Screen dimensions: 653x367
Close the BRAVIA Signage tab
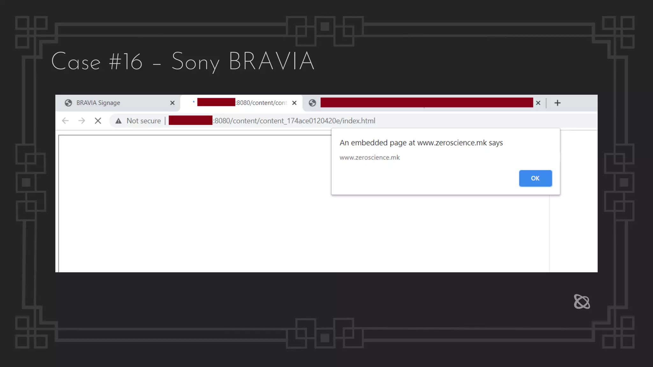pos(172,103)
